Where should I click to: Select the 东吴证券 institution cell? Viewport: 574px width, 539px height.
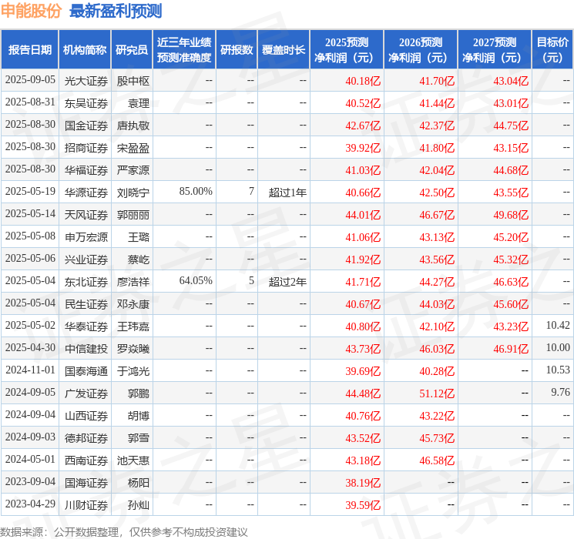86,103
